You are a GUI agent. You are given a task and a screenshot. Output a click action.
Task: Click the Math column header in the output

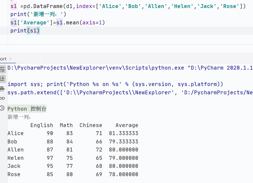pos(66,125)
